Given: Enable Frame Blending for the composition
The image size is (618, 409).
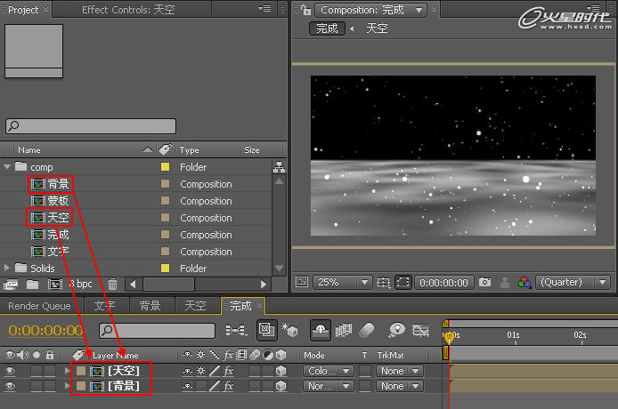Looking at the screenshot, I should [x=344, y=330].
